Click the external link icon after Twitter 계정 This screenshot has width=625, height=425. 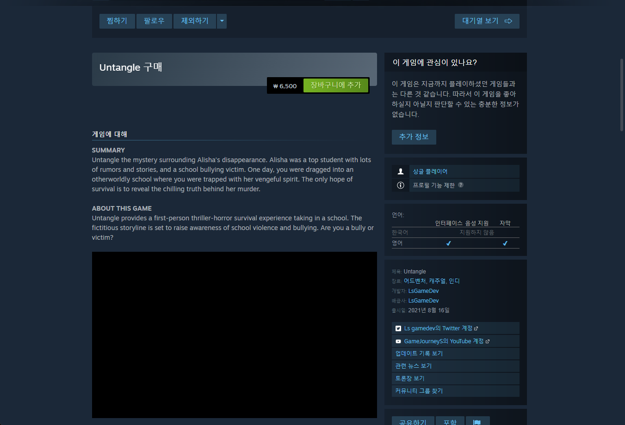[x=476, y=328]
